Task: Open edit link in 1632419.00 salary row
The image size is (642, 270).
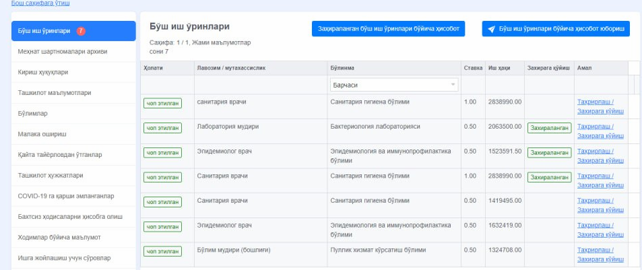Action: tap(596, 226)
